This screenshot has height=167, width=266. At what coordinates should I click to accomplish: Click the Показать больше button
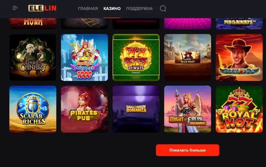188,150
